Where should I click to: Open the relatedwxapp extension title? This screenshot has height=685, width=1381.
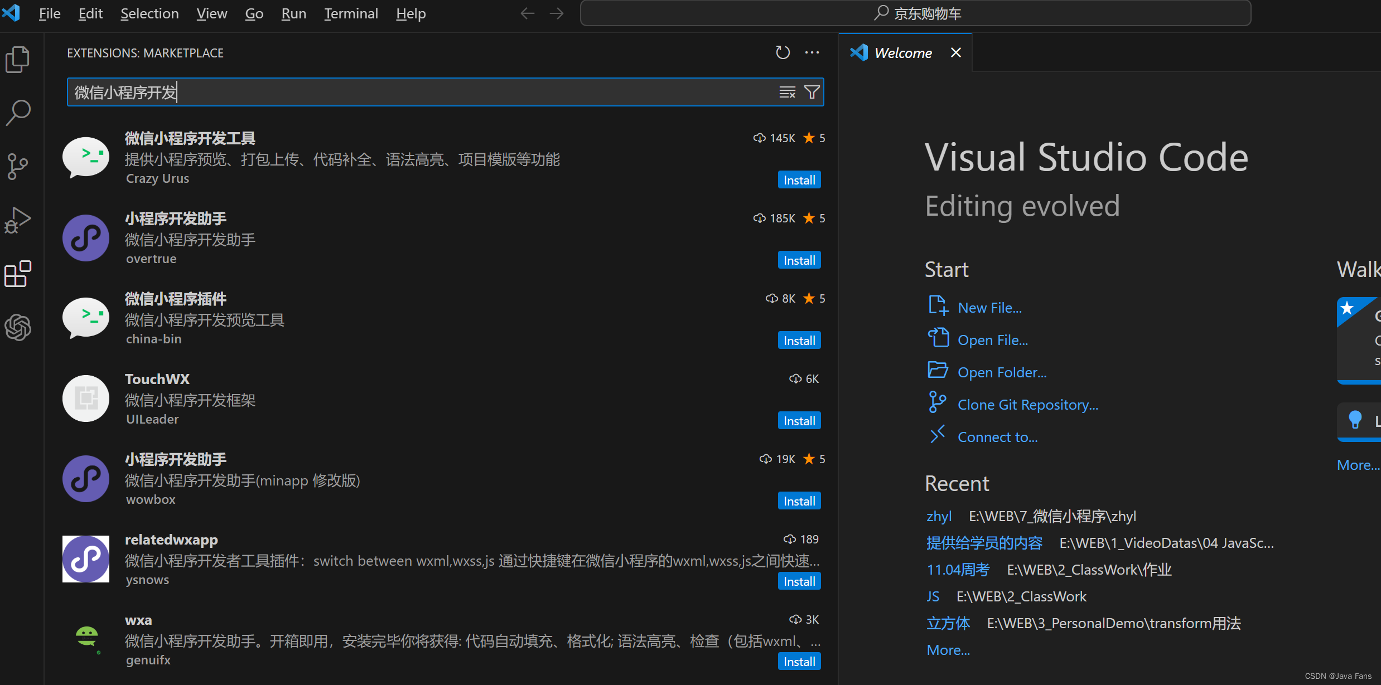[x=171, y=540]
